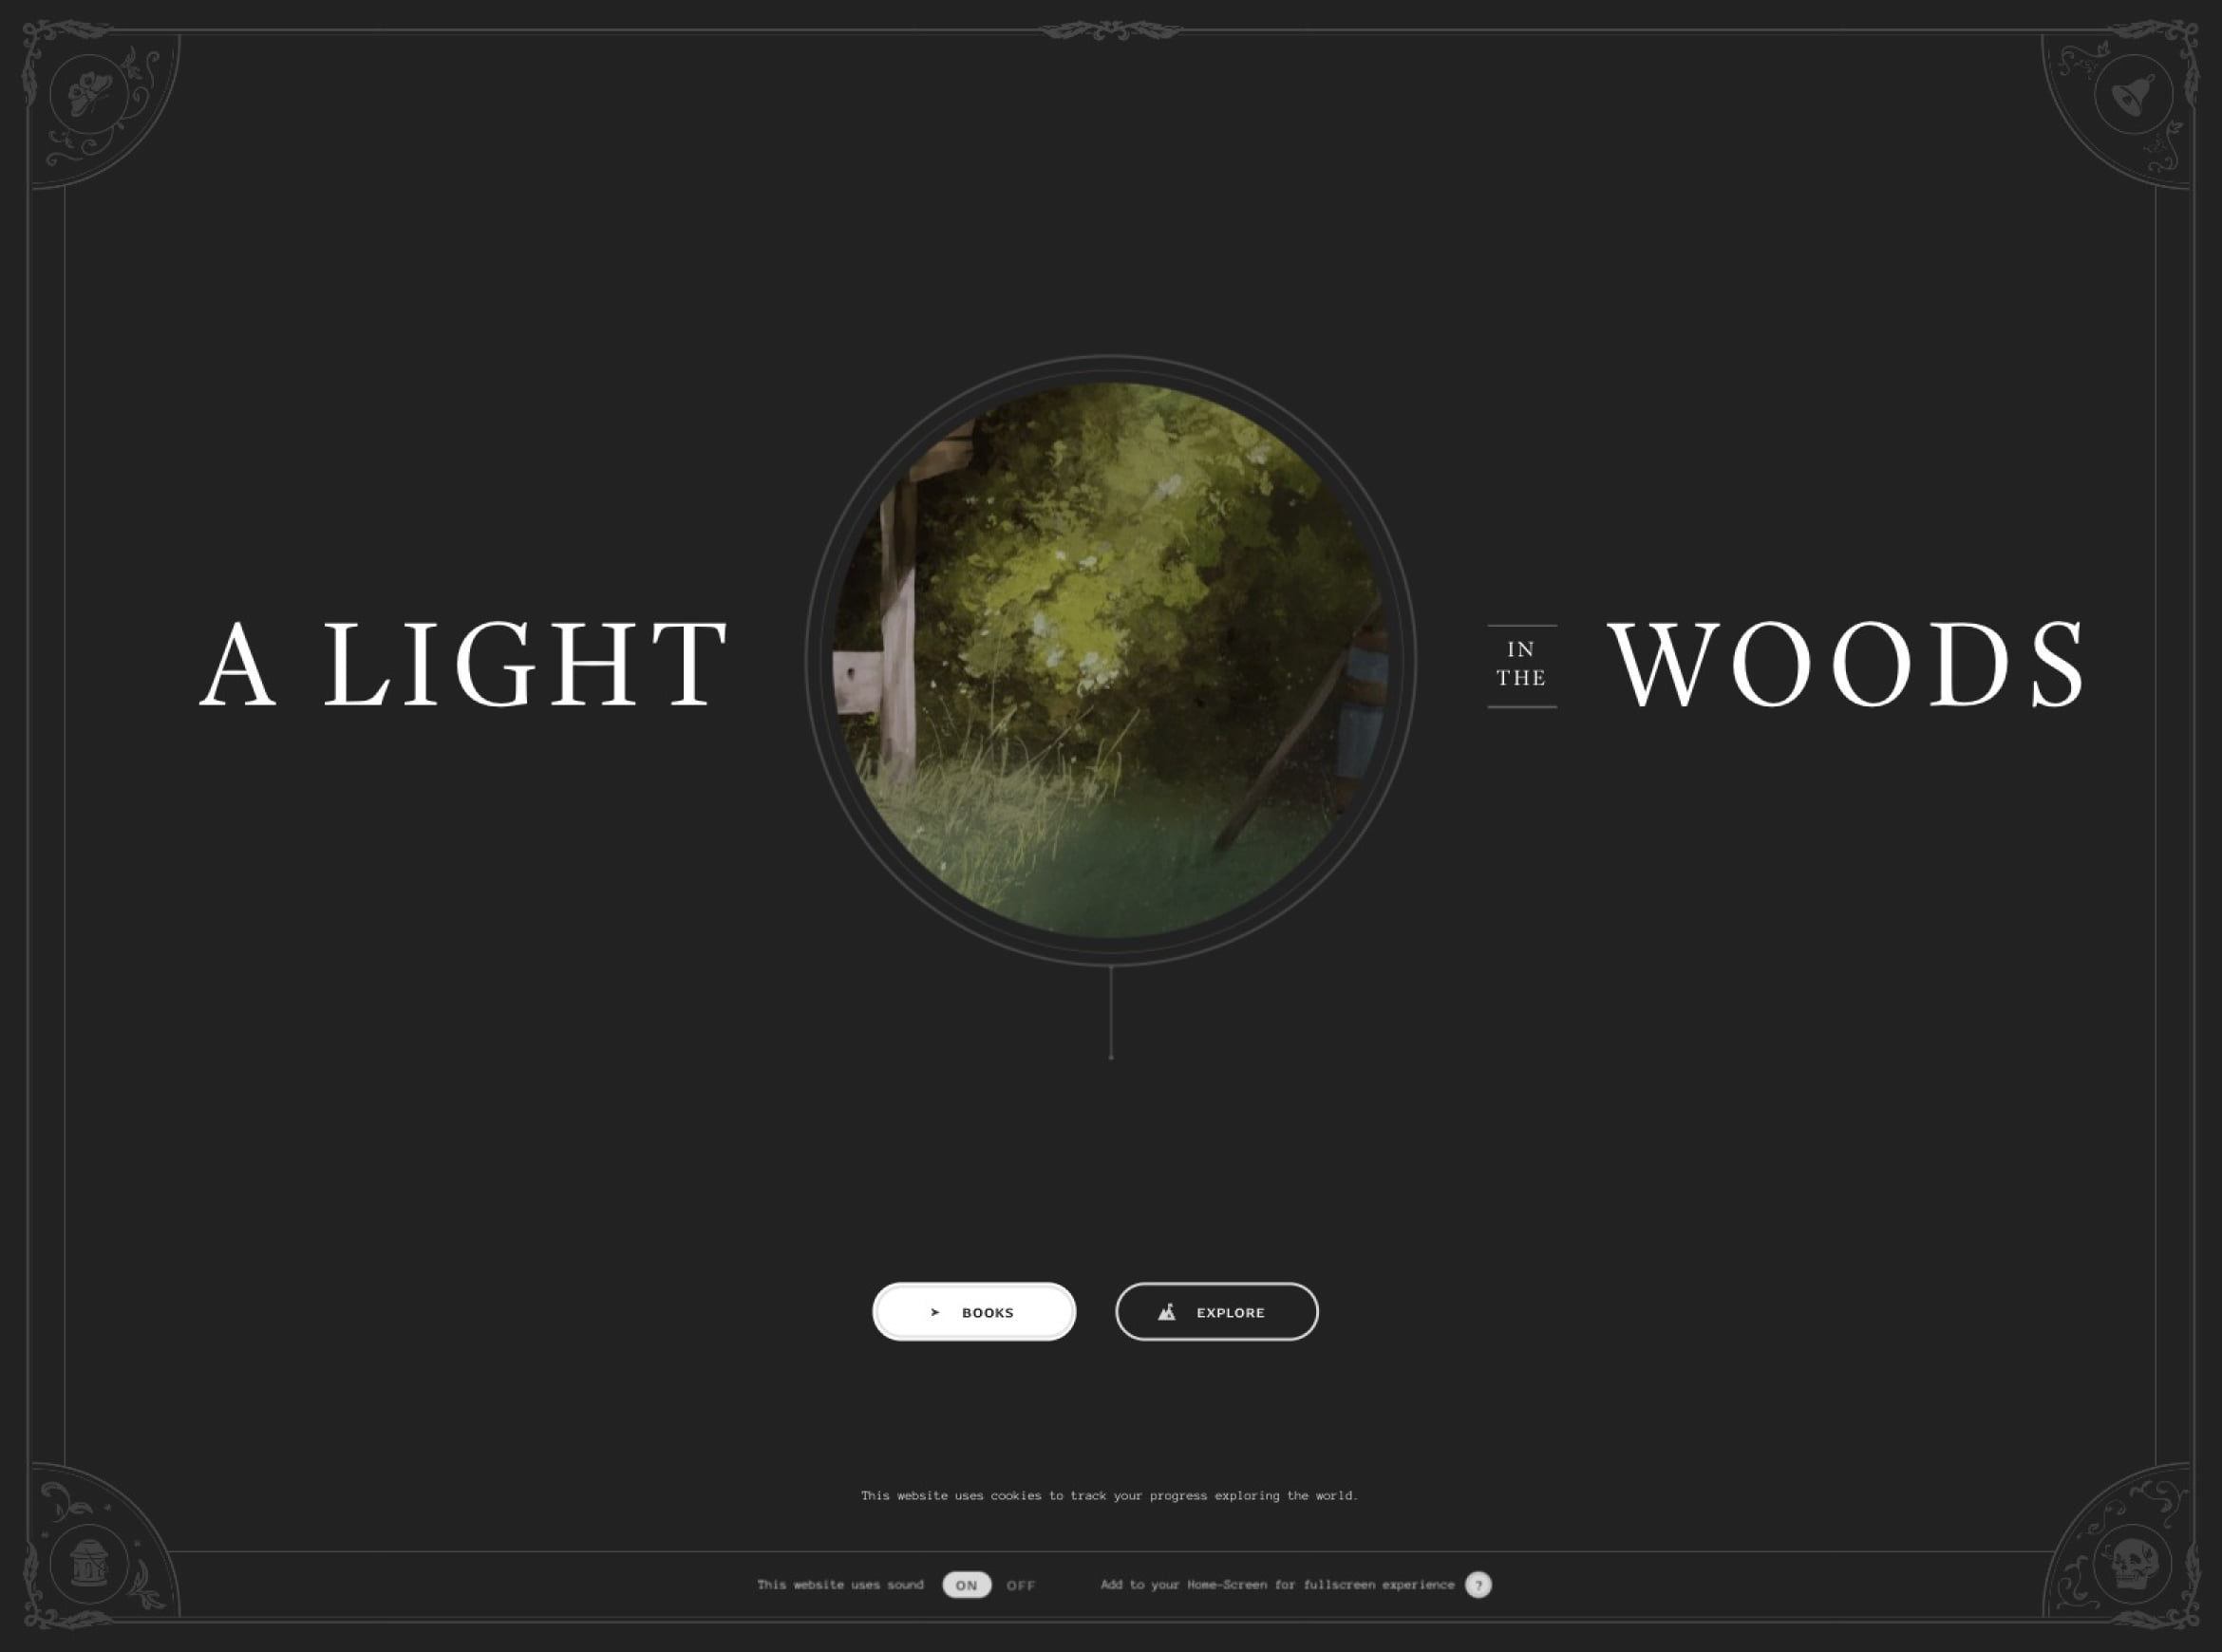Click 'Add to your Home-Screen' text
Viewport: 2222px width, 1652px height.
[x=1278, y=1585]
